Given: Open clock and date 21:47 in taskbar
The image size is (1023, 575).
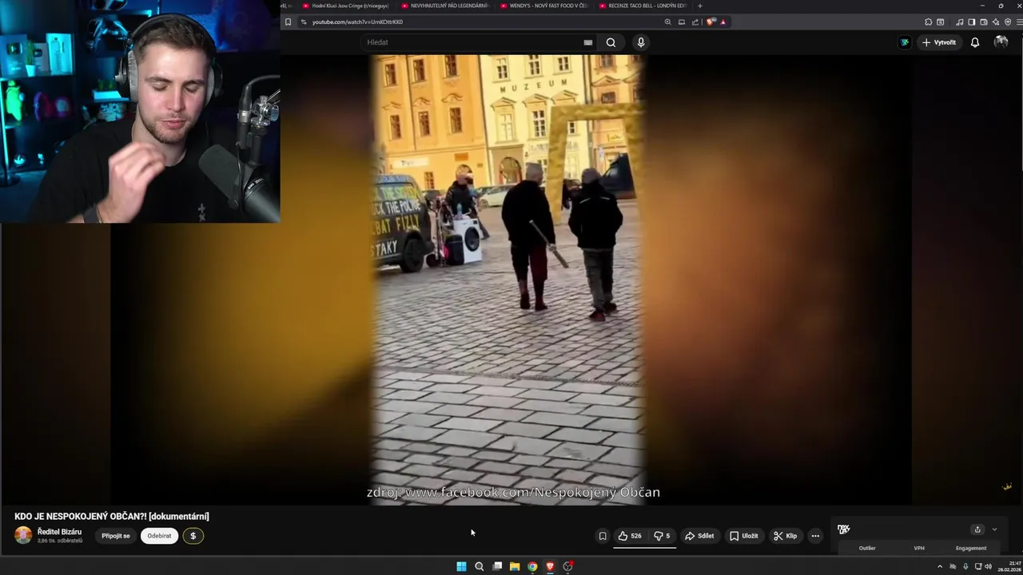Looking at the screenshot, I should (x=1009, y=566).
